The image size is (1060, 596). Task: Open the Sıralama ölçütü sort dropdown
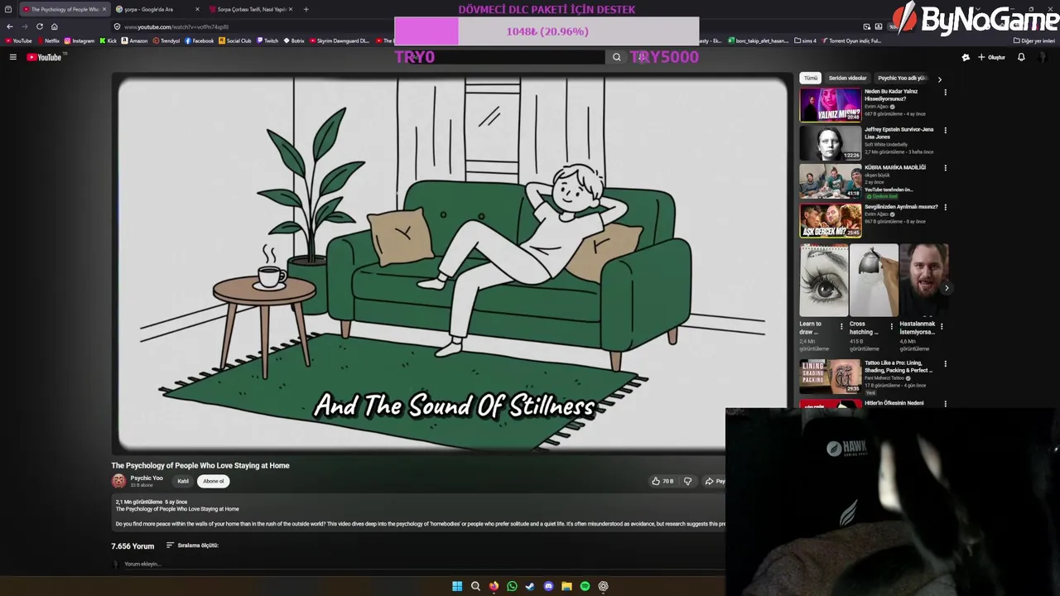[x=192, y=546]
